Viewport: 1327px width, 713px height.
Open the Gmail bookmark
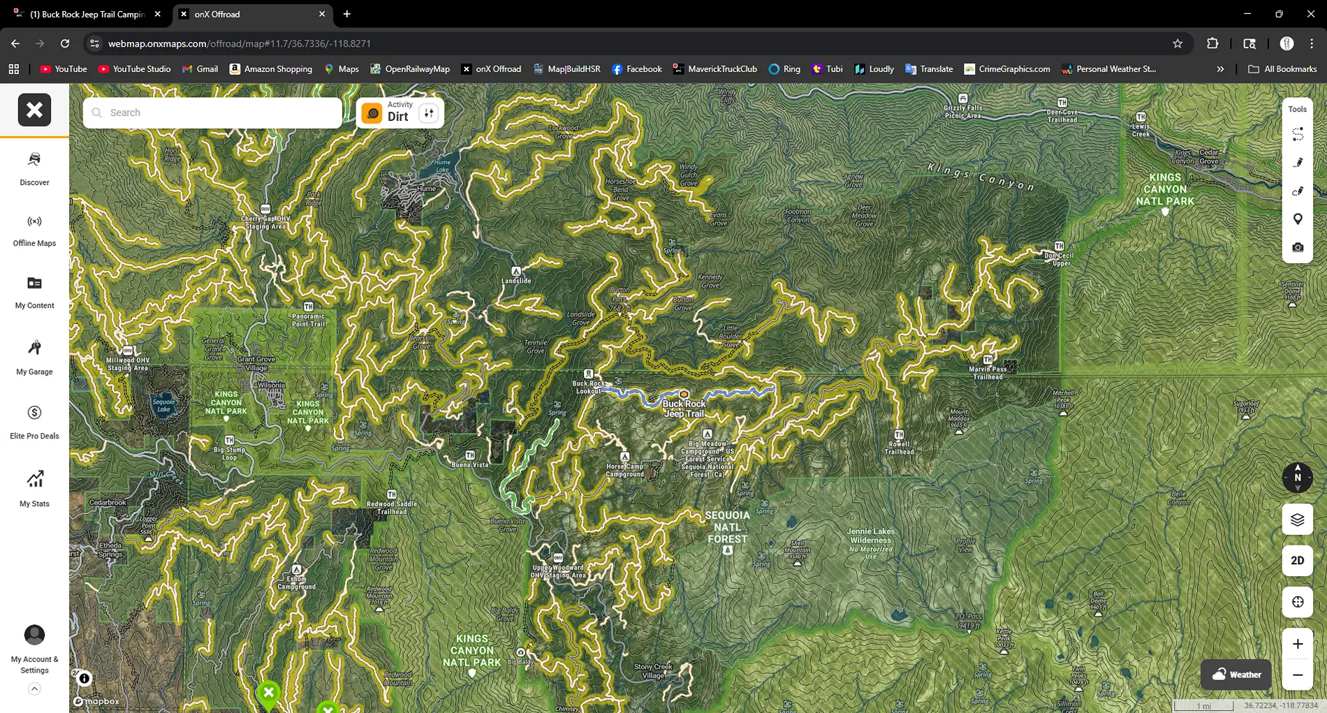tap(200, 69)
